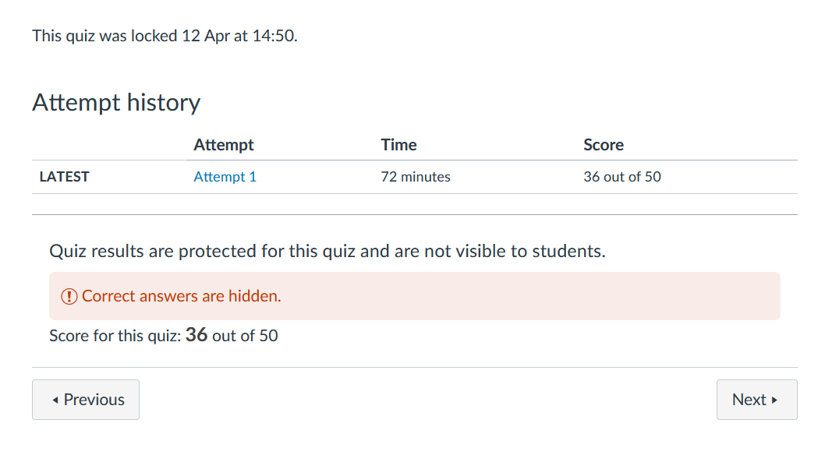Open the Attempt 1 link

[x=225, y=177]
